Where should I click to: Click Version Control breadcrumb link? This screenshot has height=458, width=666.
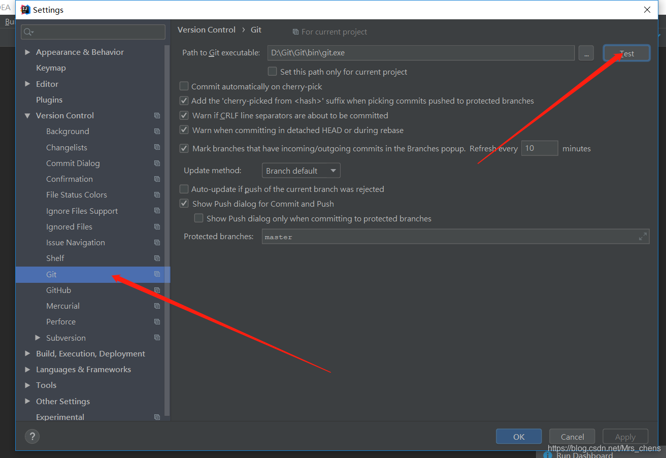coord(207,30)
